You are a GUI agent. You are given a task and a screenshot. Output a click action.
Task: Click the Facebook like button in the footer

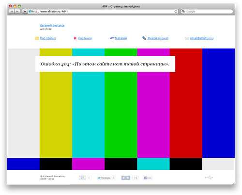click(x=148, y=178)
